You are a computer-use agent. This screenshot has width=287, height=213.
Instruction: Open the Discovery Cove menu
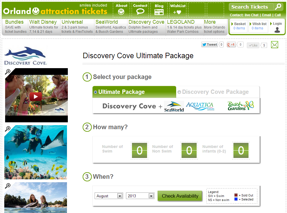[x=146, y=27]
